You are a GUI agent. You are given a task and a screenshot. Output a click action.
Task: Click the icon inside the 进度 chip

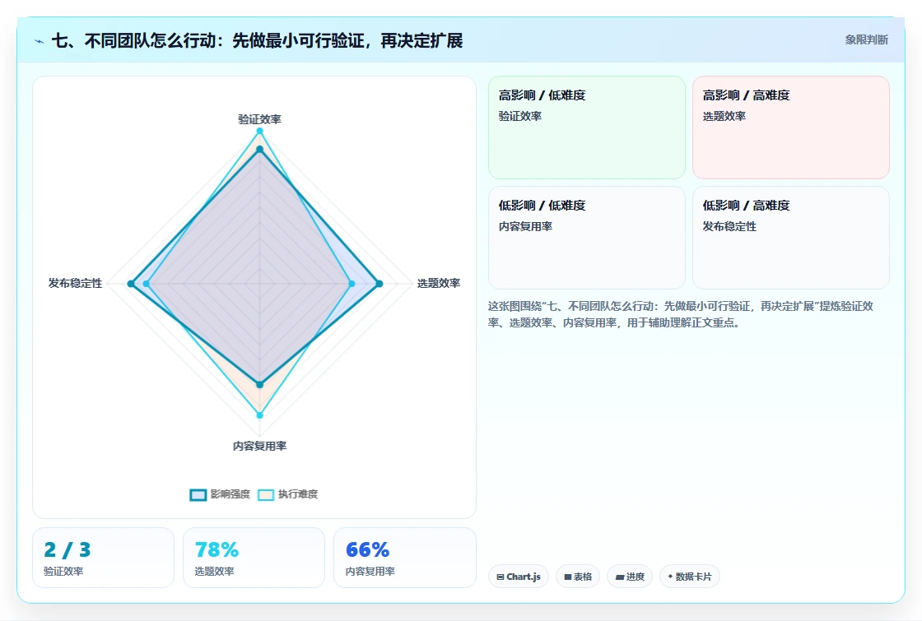point(619,577)
